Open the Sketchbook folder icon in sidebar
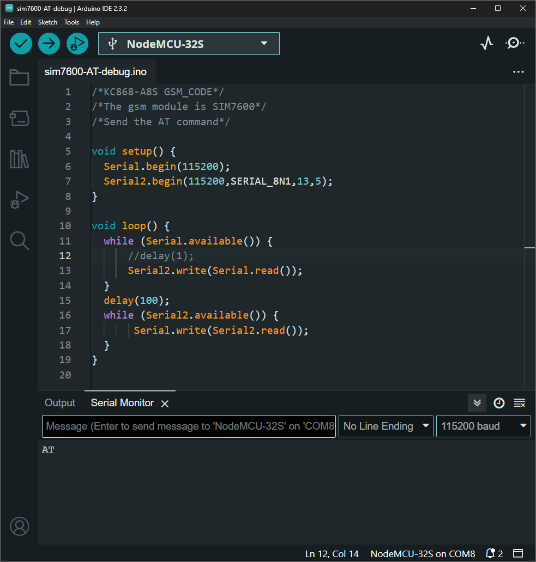The image size is (536, 562). [19, 77]
